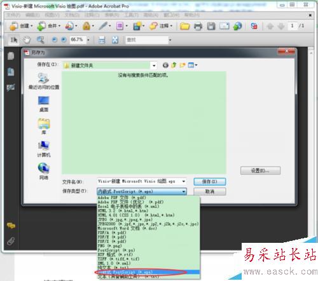Choose JPEG (*.jpg) format option
The width and height of the screenshot is (318, 281).
148,219
